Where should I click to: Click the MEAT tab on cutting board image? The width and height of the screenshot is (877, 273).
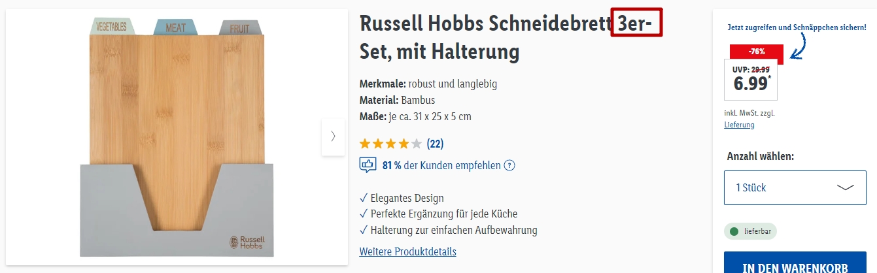175,27
